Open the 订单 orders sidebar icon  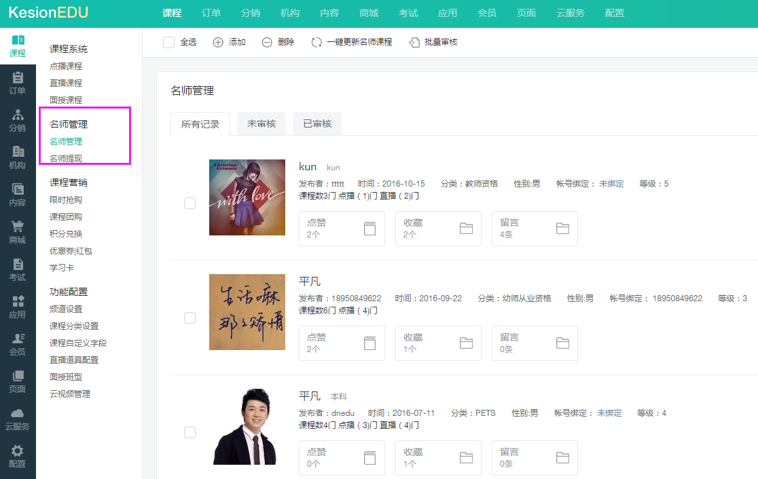click(18, 83)
